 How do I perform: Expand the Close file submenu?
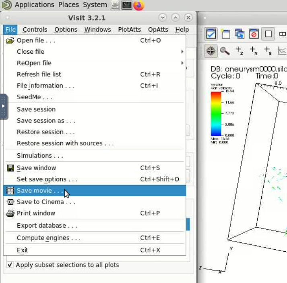tap(95, 52)
